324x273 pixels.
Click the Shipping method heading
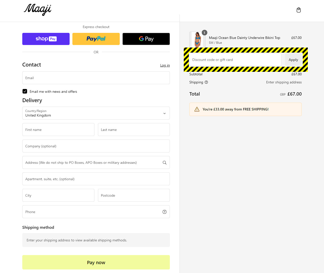(38, 227)
